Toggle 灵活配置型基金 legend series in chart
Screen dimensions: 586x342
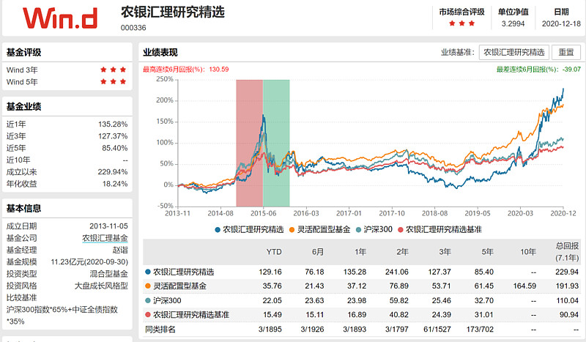coord(320,229)
